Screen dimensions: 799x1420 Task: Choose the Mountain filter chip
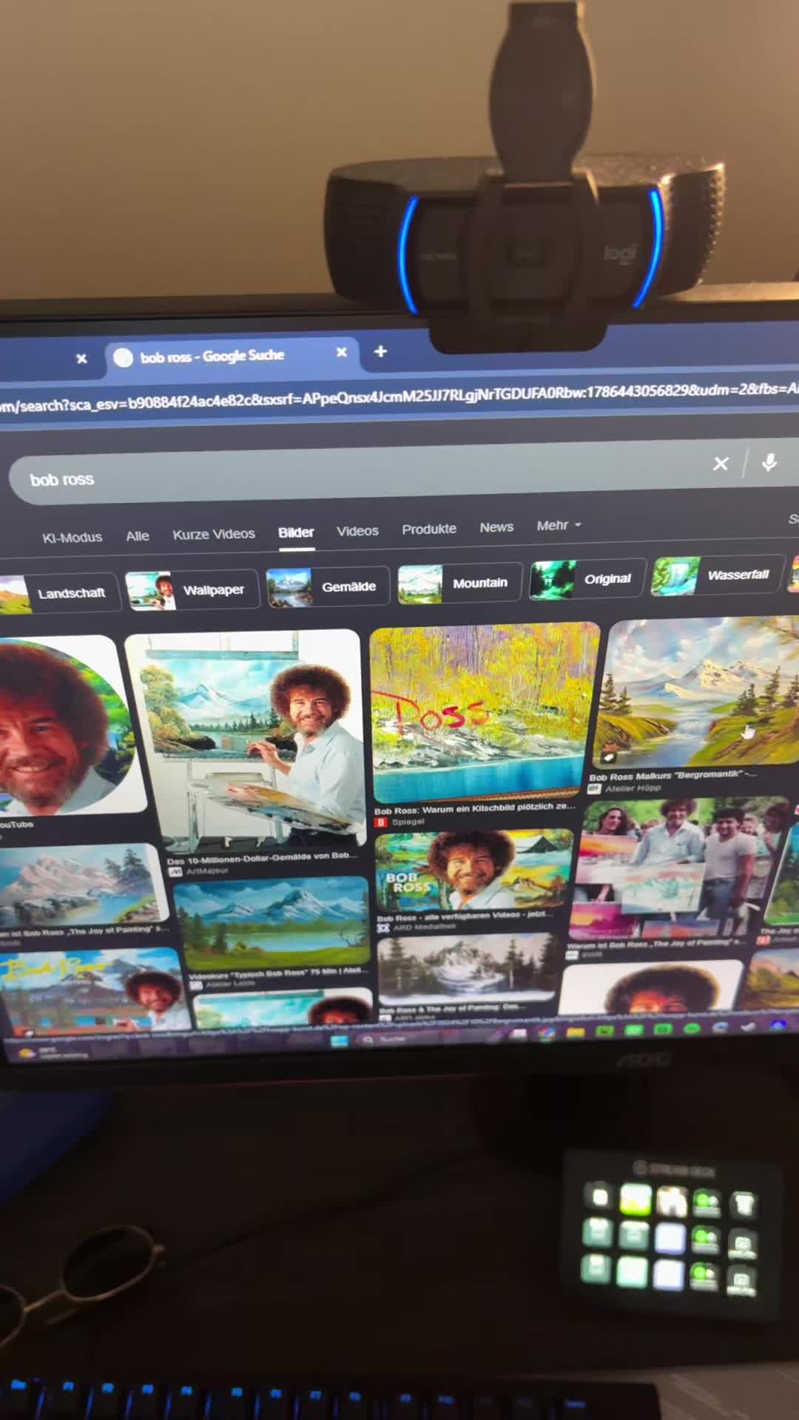click(x=459, y=584)
